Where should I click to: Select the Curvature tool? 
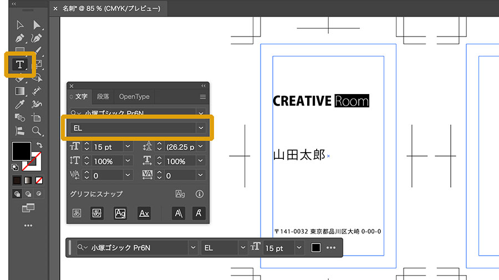pos(37,38)
